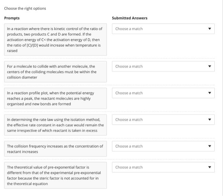223x196 pixels.
Task: Click the Submitted Answers column header
Action: point(129,18)
